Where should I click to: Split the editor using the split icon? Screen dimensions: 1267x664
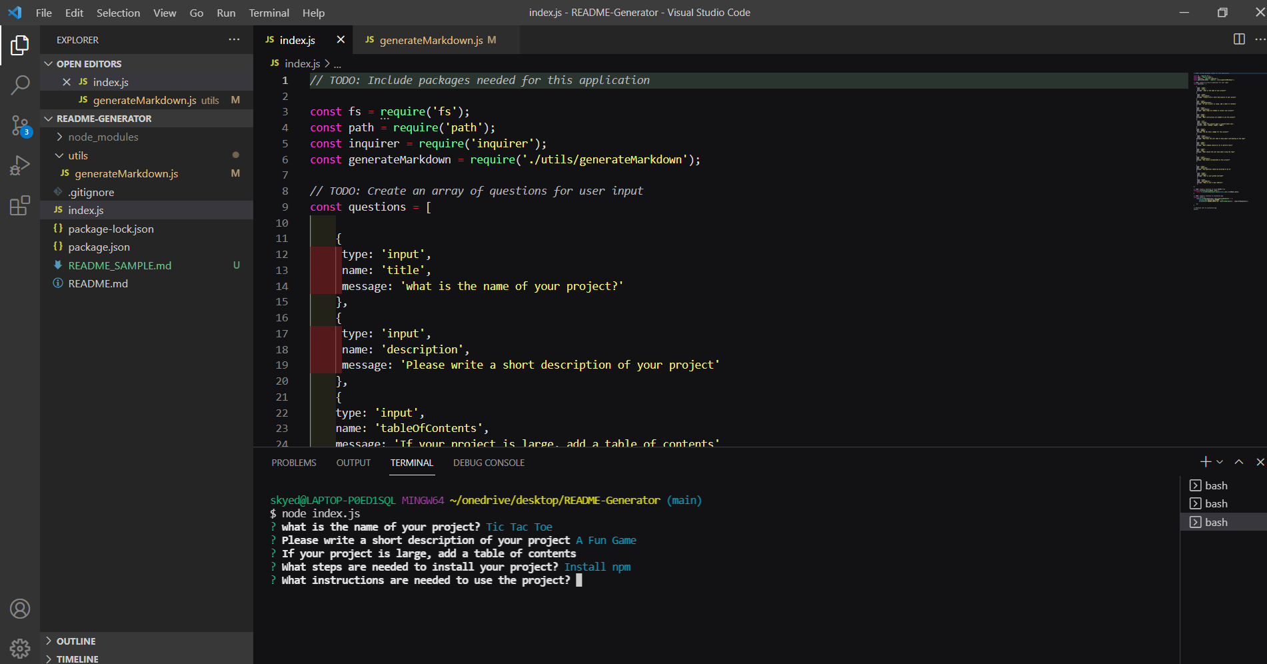(x=1239, y=39)
